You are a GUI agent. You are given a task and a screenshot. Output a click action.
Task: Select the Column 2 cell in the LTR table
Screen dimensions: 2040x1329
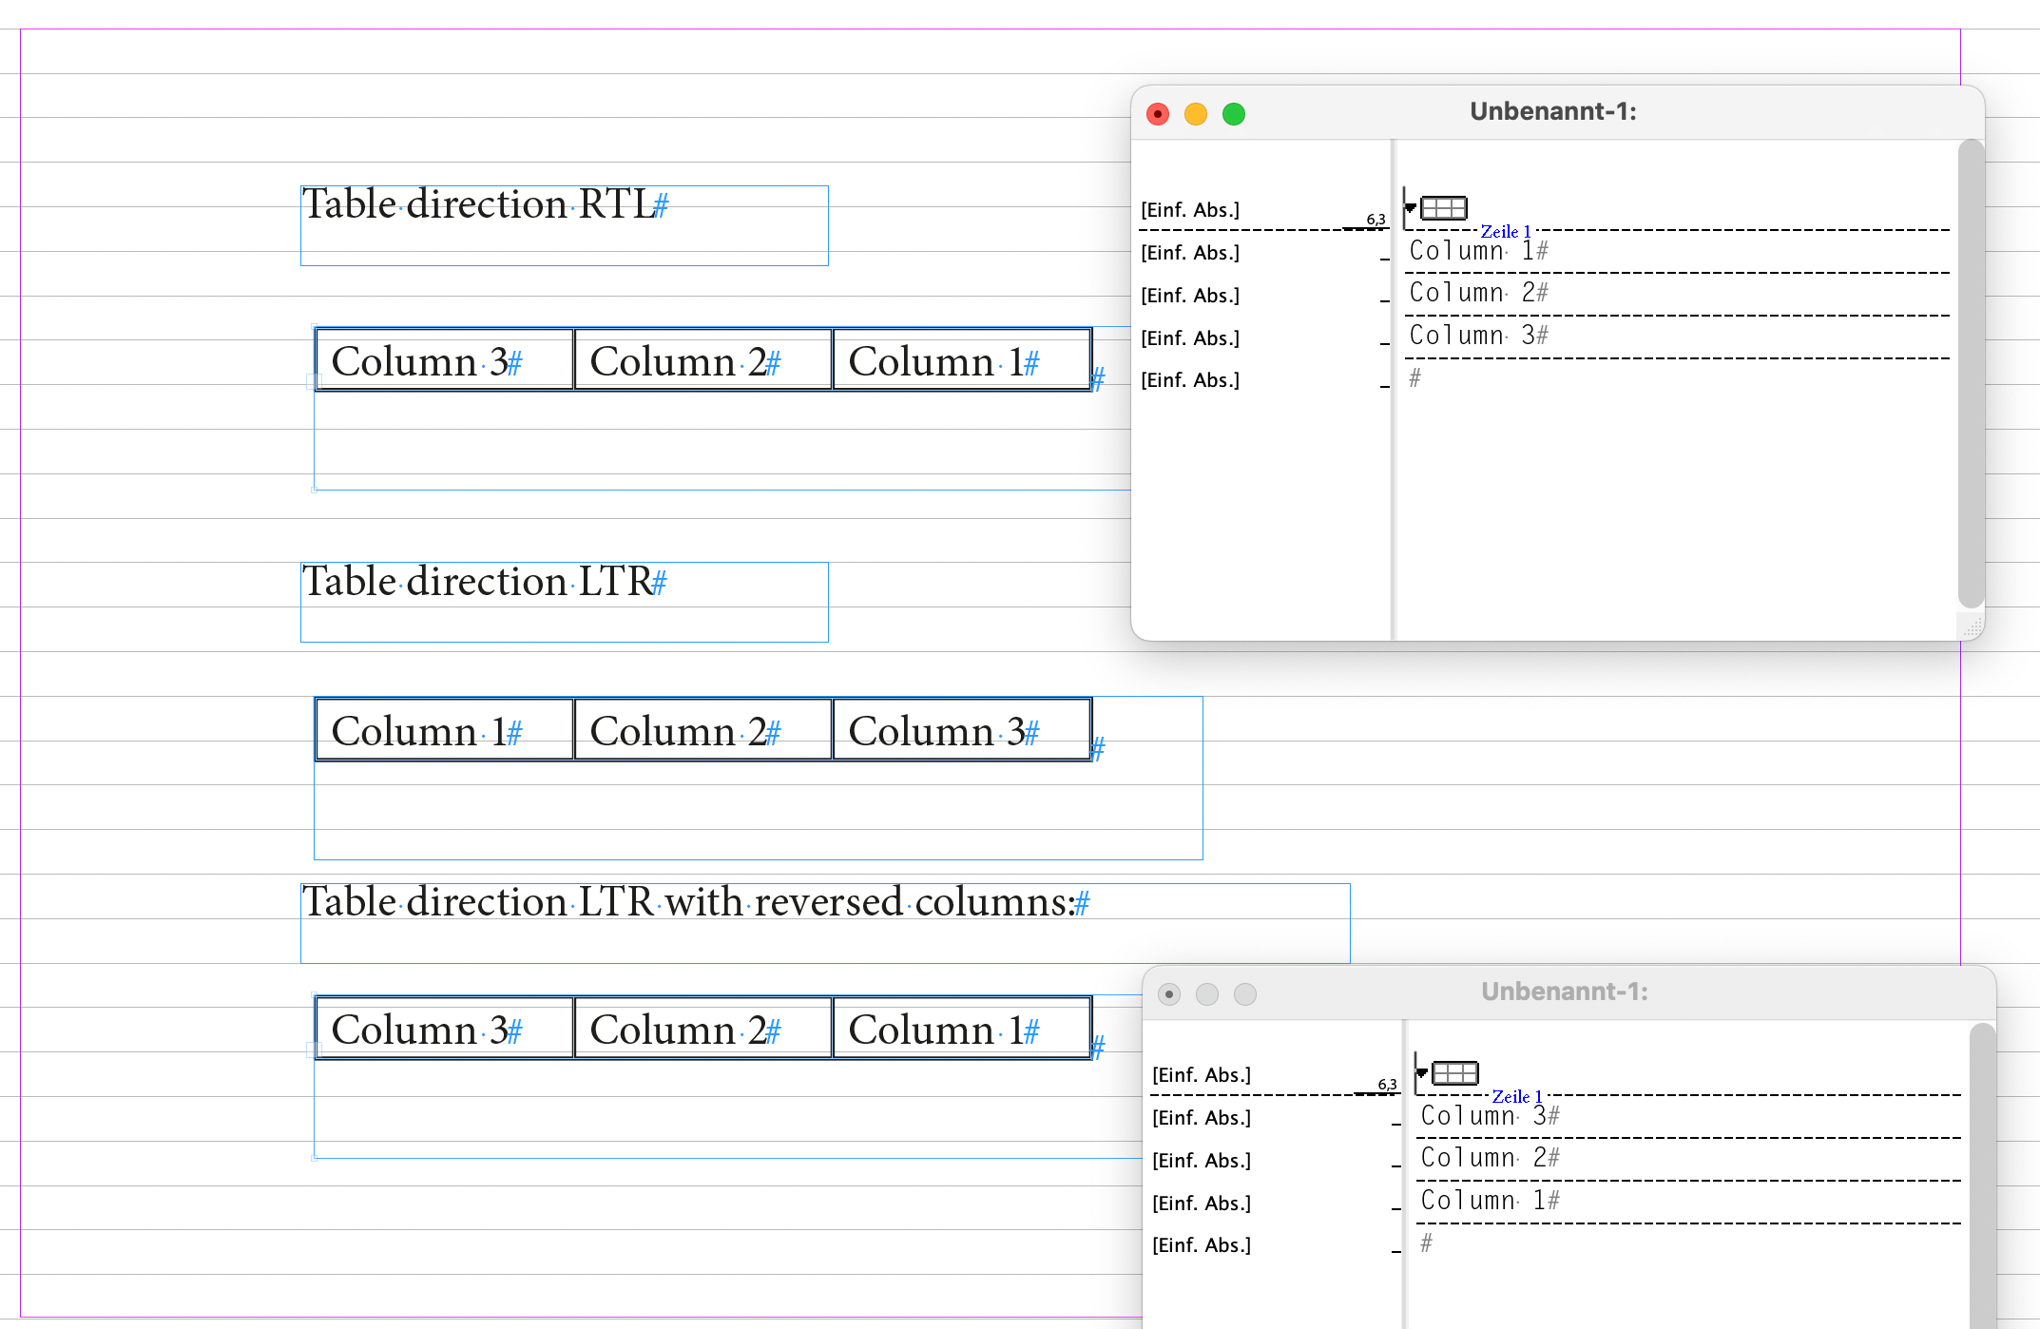tap(702, 729)
